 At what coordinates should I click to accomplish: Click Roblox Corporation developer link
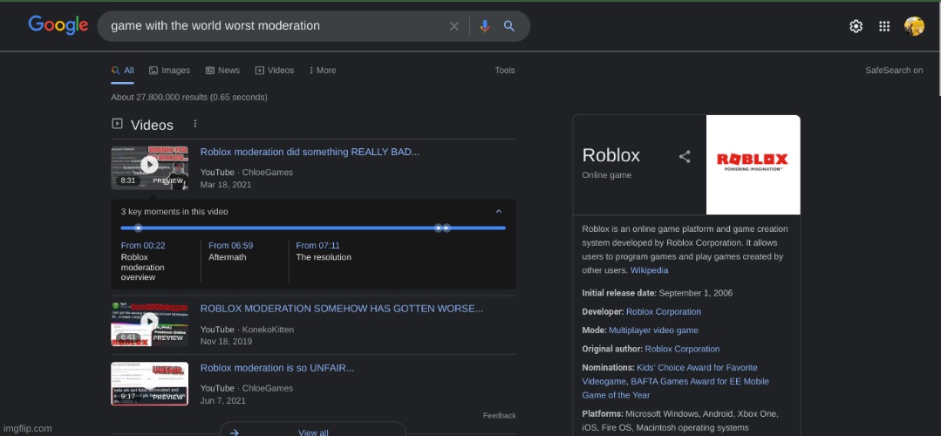click(x=663, y=312)
